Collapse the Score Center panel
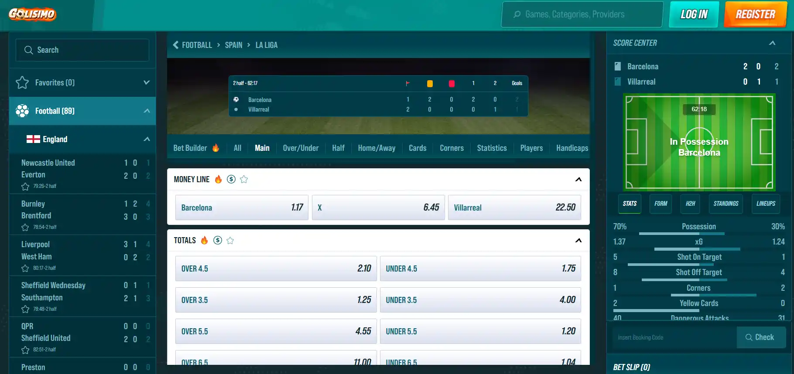Screen dimensions: 794x374 (772, 43)
